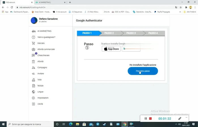Open File Explorer from the taskbar
198x127 pixels.
[x=77, y=124]
